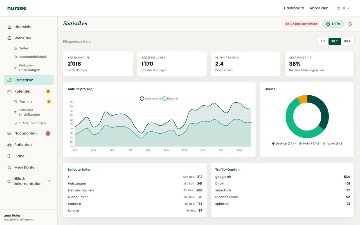Click the person icon beside Mein Konto
This screenshot has width=360, height=225.
[9, 167]
